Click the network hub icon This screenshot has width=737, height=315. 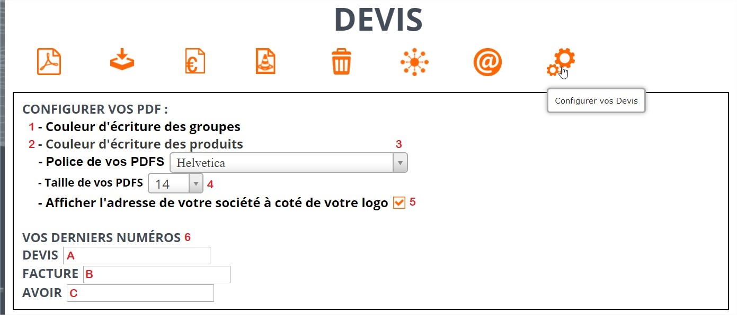[x=414, y=62]
